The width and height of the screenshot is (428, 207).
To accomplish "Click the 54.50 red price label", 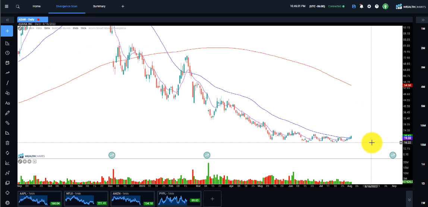I will (x=407, y=85).
